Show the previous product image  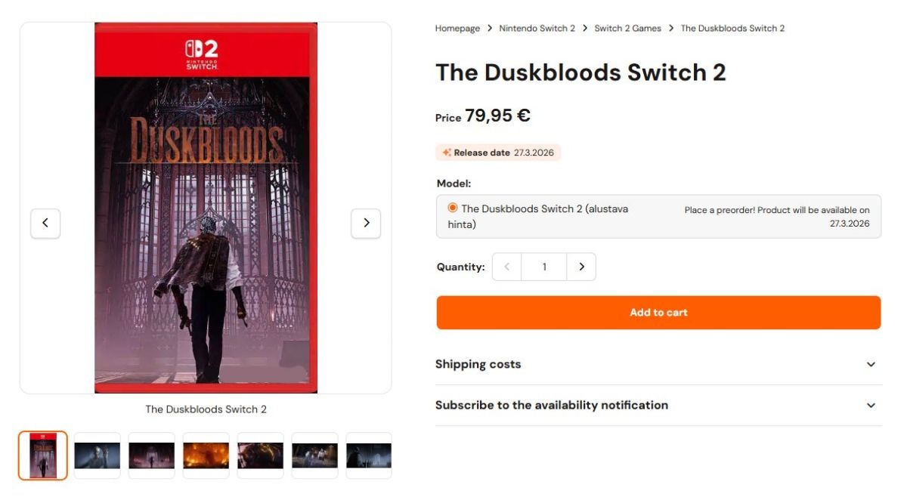[x=45, y=223]
